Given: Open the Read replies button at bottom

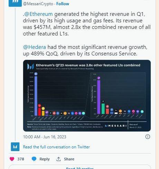Looking at the screenshot, I should point(80,167).
